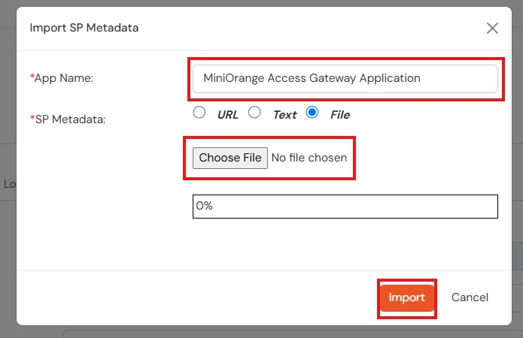Viewport: 523px width, 338px height.
Task: Click the 0% upload progress bar
Action: pos(345,206)
